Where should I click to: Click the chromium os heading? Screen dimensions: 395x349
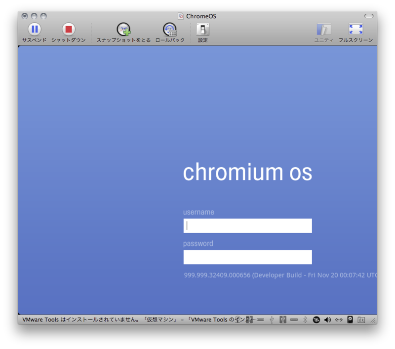(247, 172)
